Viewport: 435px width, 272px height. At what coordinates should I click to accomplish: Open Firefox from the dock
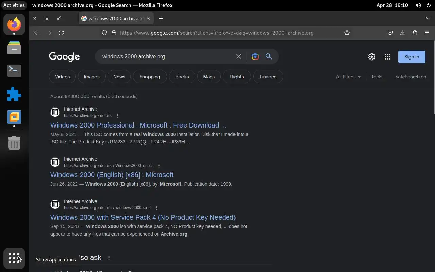tap(14, 24)
